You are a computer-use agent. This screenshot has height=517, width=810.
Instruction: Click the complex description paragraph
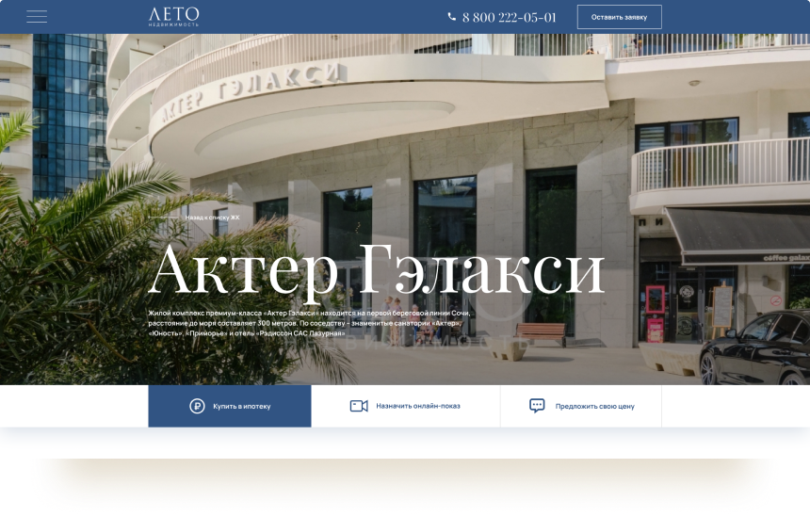311,322
